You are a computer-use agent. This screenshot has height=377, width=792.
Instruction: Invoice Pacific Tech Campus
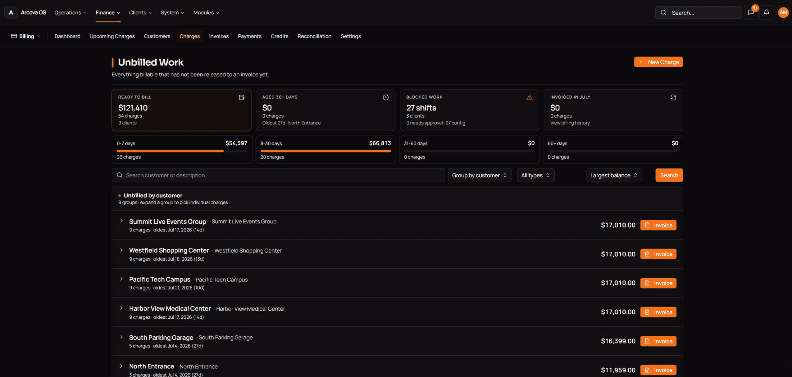click(658, 283)
